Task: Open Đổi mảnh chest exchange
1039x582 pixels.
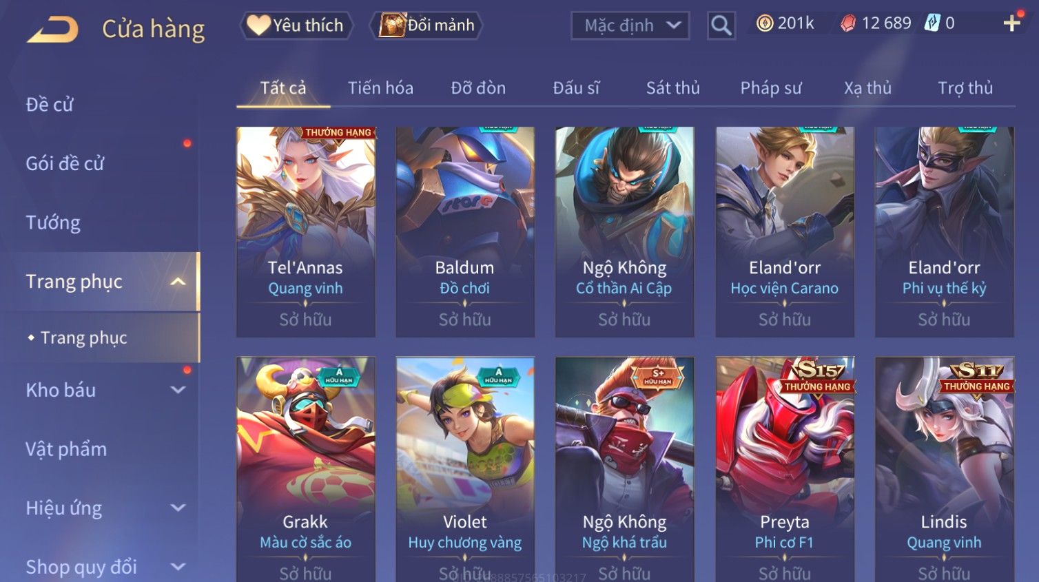Action: [426, 25]
